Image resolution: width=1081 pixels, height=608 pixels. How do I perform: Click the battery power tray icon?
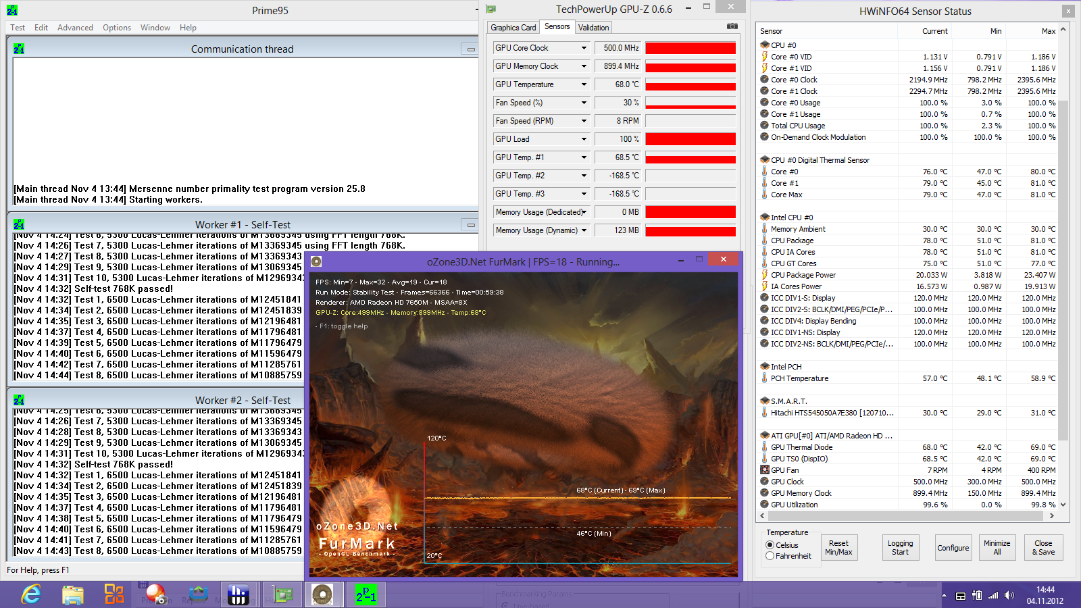(x=976, y=595)
